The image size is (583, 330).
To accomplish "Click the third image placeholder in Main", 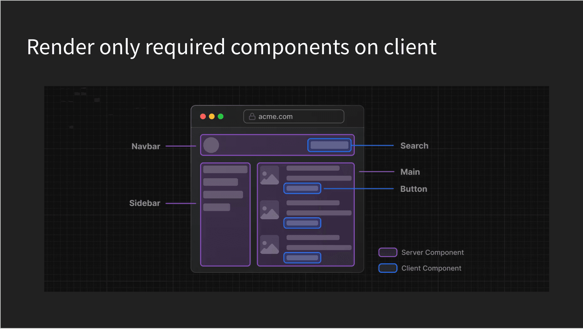I will tap(270, 245).
